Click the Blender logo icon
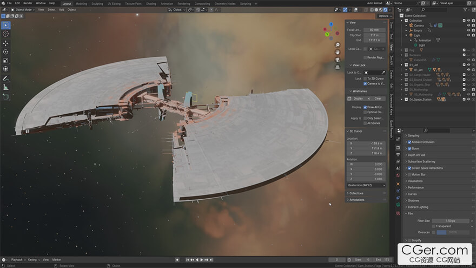 coord(3,3)
